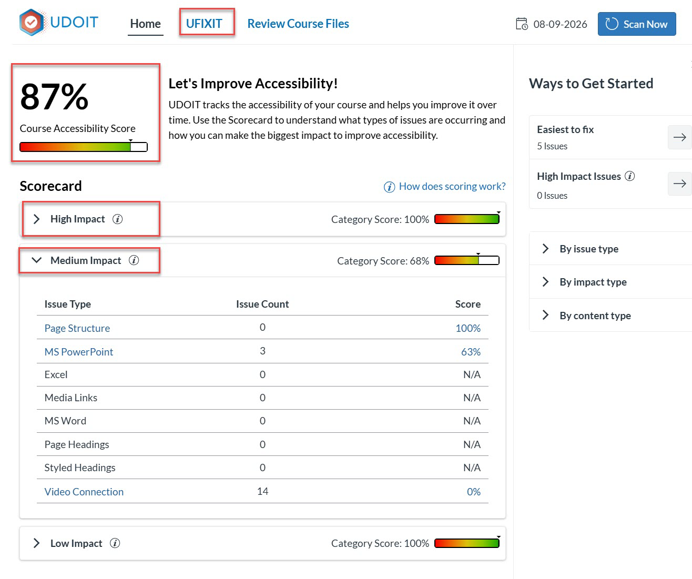Click the MS Word row label

point(65,421)
